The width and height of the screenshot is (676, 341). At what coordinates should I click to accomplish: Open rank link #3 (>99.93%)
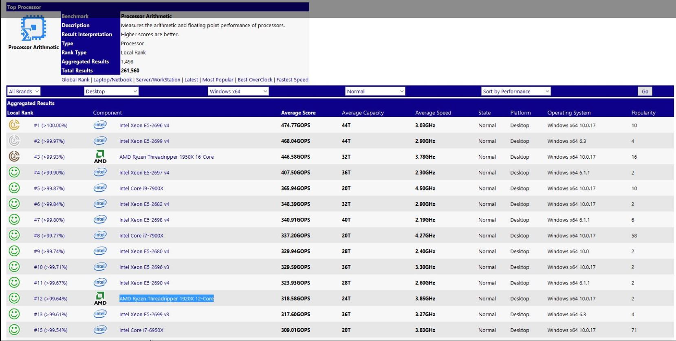click(x=49, y=157)
